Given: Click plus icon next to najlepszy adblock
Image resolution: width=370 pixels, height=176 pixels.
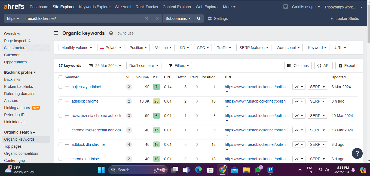Looking at the screenshot, I should [67, 87].
